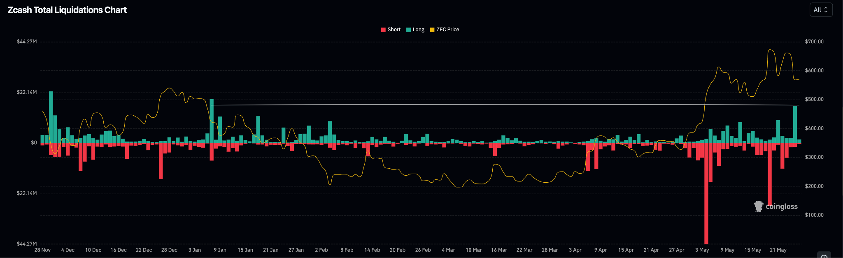Click the bottom $44.27M left axis label
The width and height of the screenshot is (843, 258).
coord(27,244)
